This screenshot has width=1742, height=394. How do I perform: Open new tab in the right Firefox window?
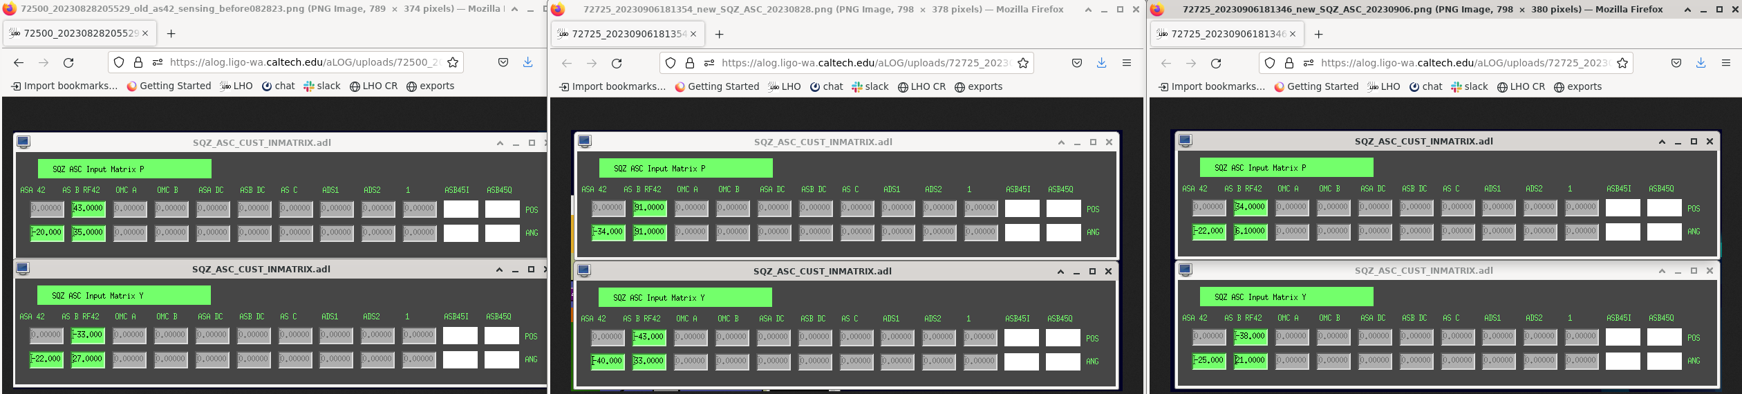(1318, 34)
